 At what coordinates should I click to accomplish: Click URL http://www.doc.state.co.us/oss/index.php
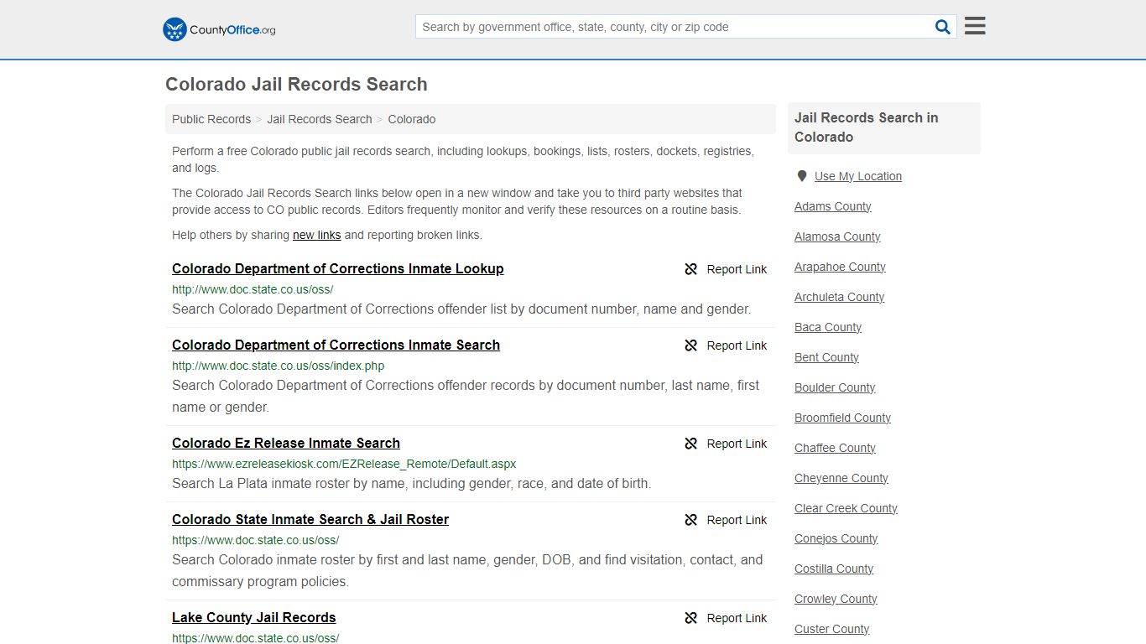pos(279,366)
